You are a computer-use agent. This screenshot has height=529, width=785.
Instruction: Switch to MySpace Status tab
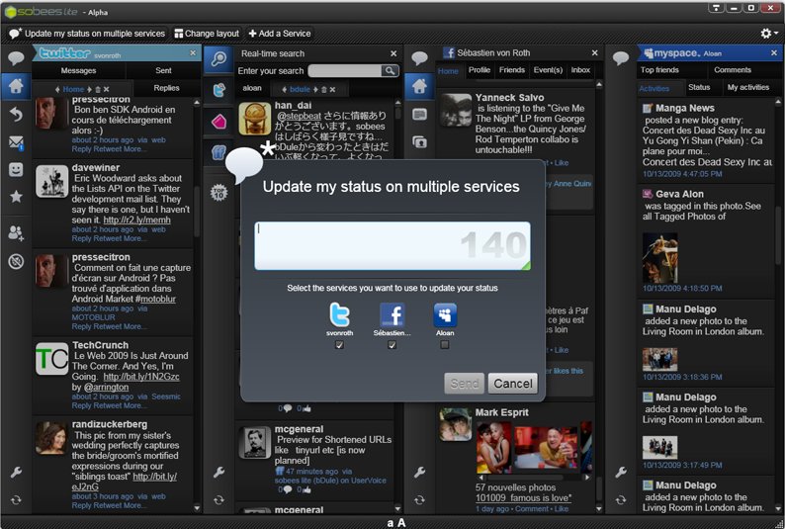click(699, 87)
